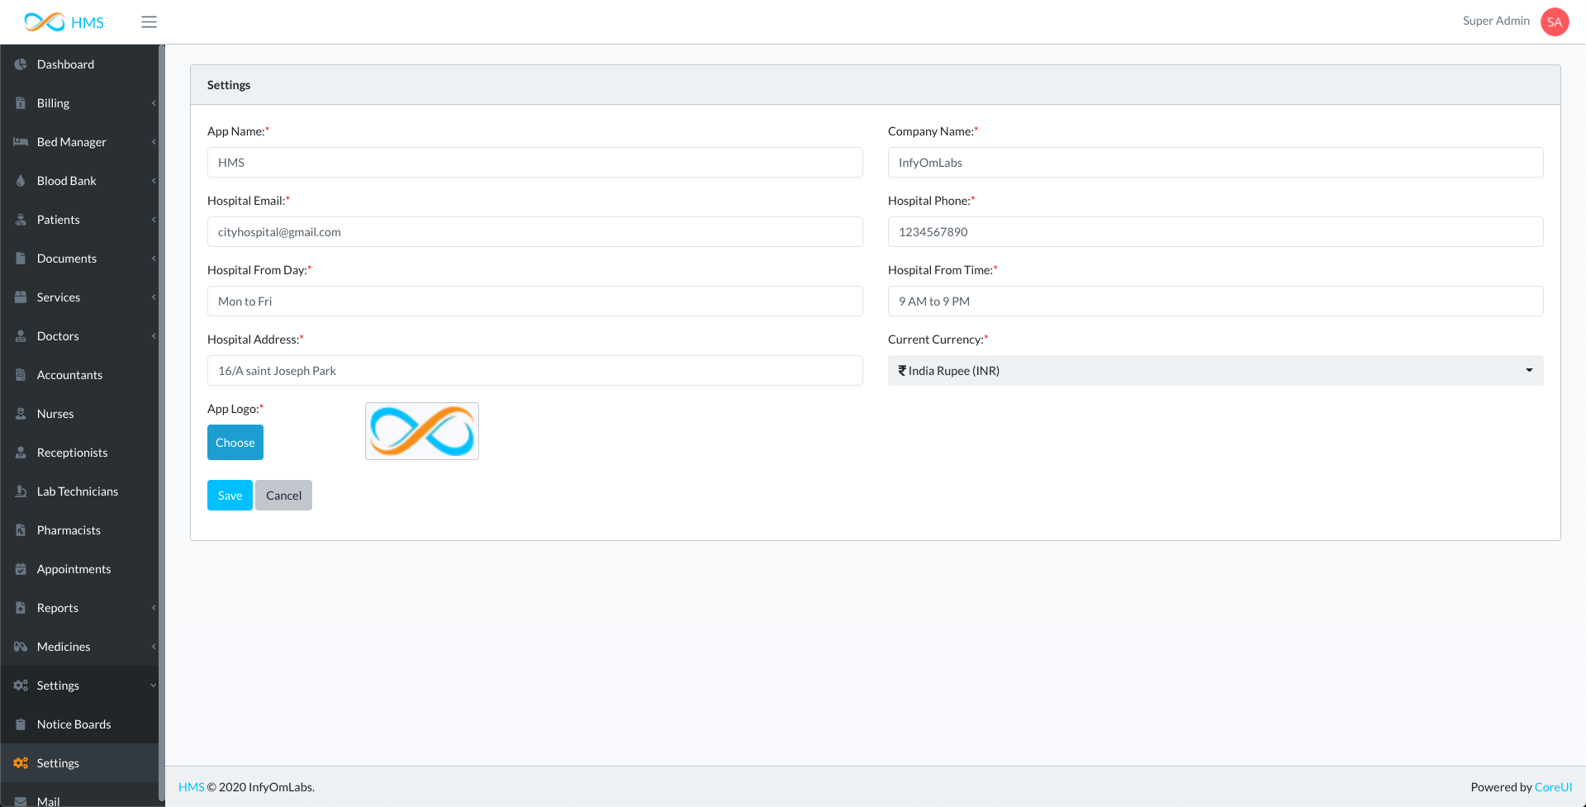The width and height of the screenshot is (1586, 807).
Task: Open Notice Boards from sidebar
Action: 74,724
